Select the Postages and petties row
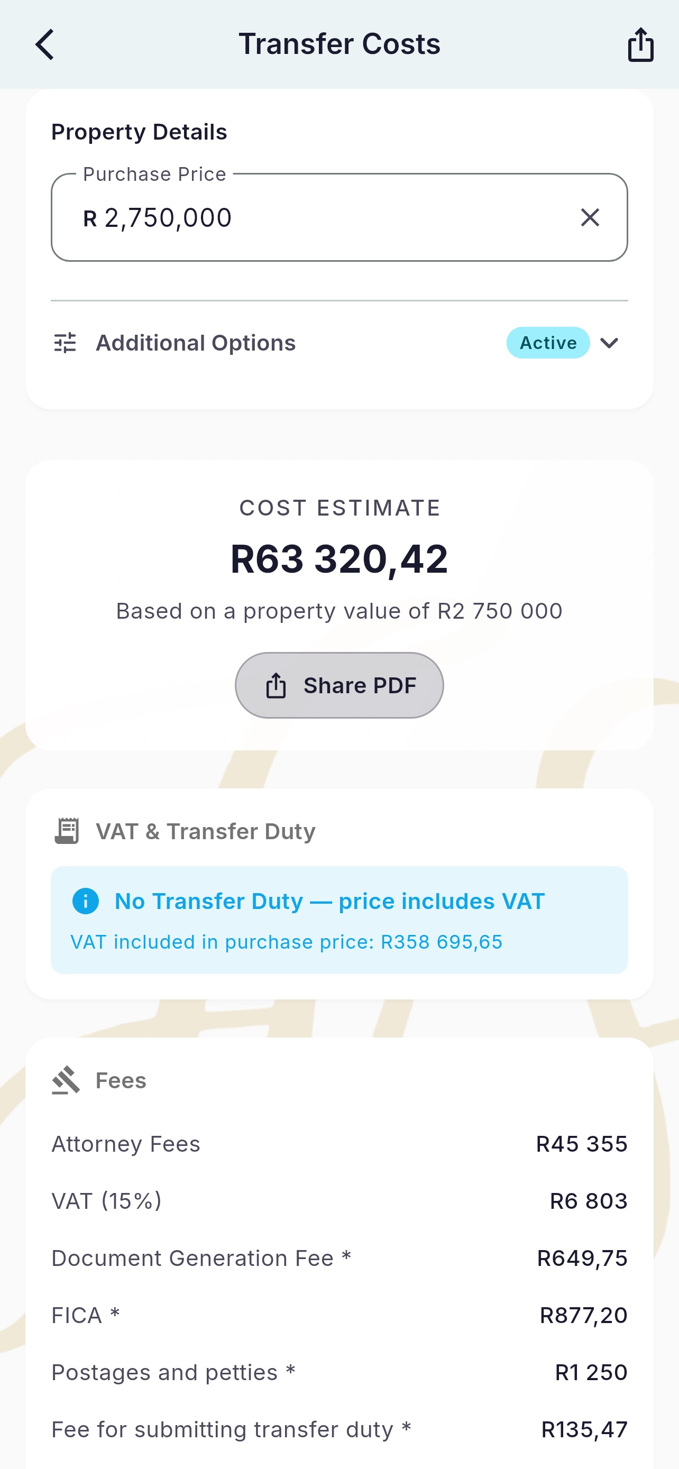Screen dimensions: 679x1469 pyautogui.click(x=339, y=1372)
